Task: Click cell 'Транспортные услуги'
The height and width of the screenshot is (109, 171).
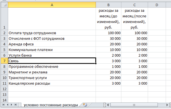Action: (52, 78)
